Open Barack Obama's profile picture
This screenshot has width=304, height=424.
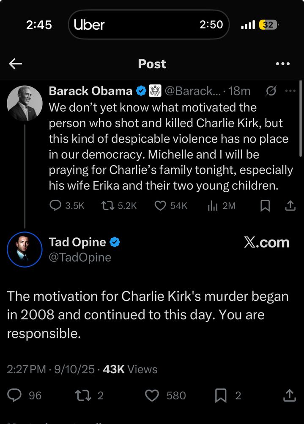click(25, 103)
